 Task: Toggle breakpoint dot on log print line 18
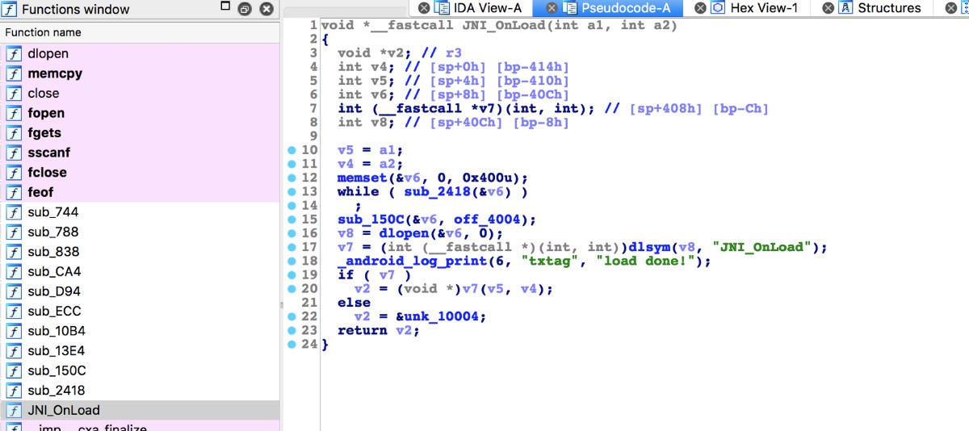click(x=292, y=261)
